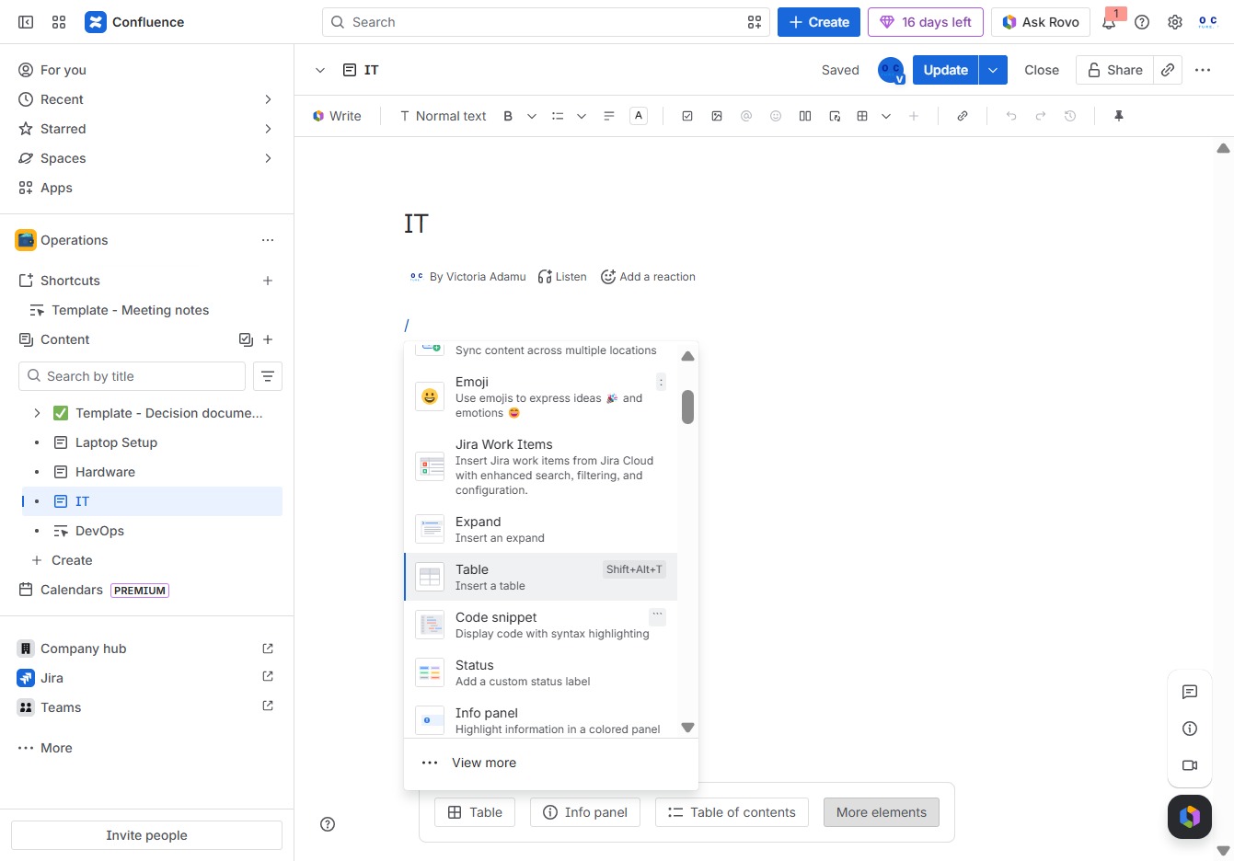Choose Status in the insert menu
The height and width of the screenshot is (861, 1234).
(x=541, y=672)
